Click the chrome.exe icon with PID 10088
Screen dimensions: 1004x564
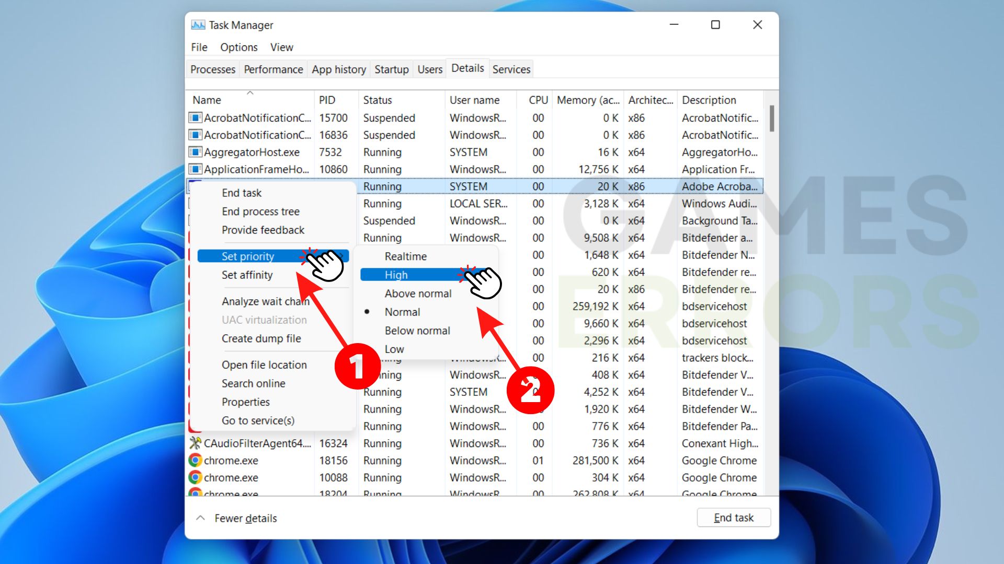coord(195,478)
